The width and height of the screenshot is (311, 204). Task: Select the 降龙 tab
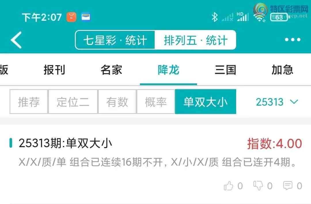pyautogui.click(x=168, y=70)
